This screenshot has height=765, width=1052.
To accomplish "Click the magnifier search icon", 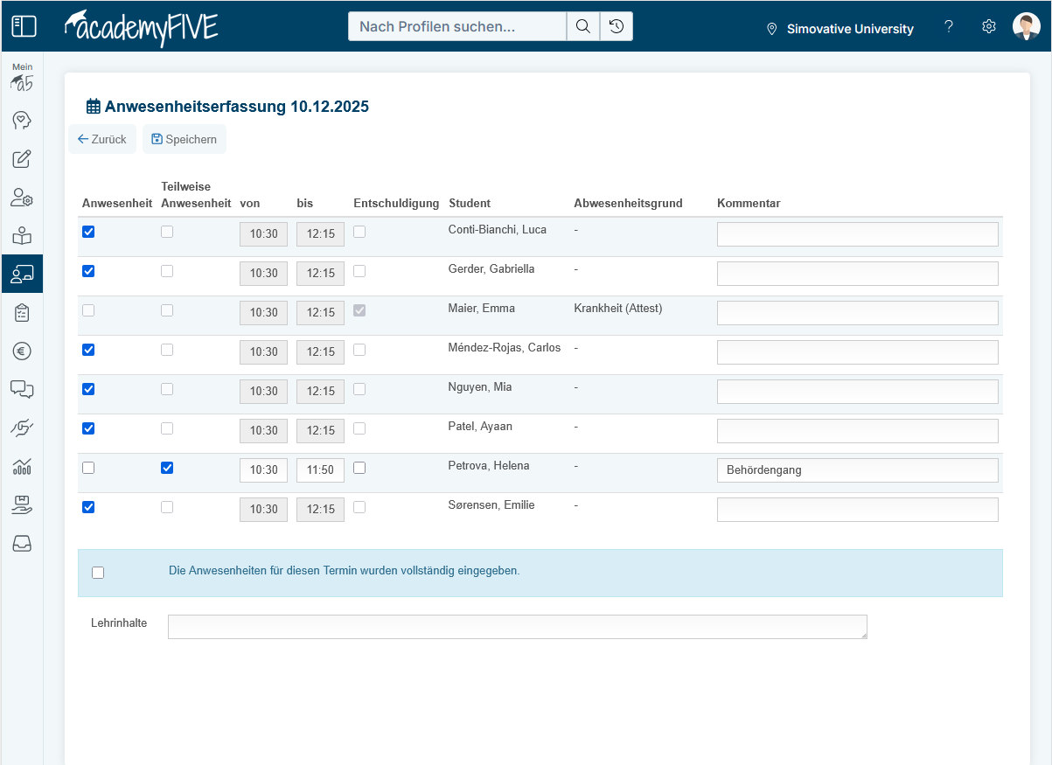I will click(583, 26).
